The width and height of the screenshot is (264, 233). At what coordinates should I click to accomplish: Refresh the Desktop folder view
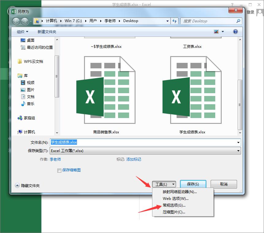pos(174,21)
